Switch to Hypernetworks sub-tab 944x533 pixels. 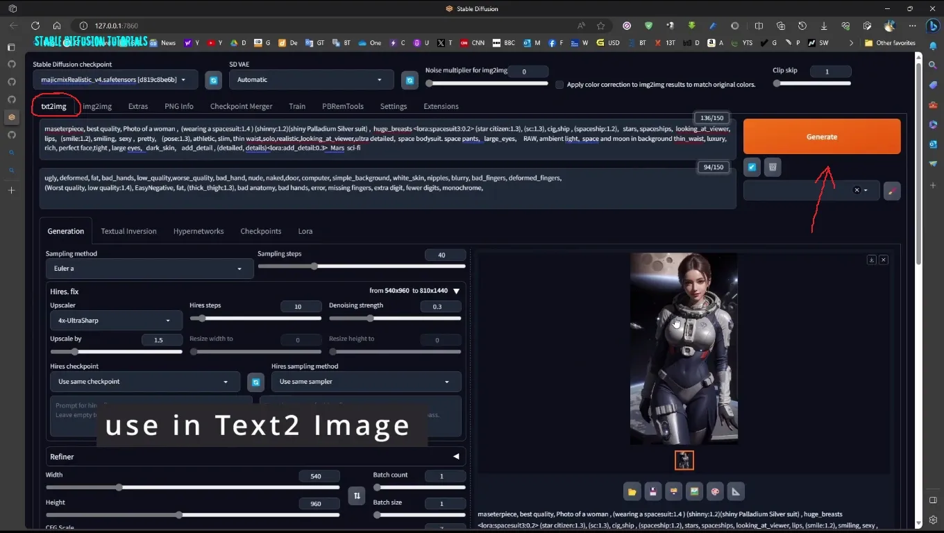click(x=199, y=231)
